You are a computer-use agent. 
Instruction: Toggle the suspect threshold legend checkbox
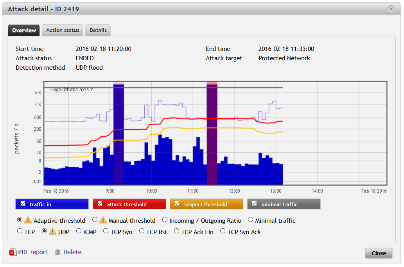(x=177, y=204)
